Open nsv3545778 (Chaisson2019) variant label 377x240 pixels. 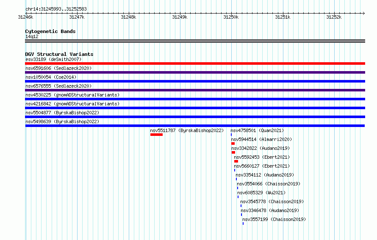(x=272, y=201)
